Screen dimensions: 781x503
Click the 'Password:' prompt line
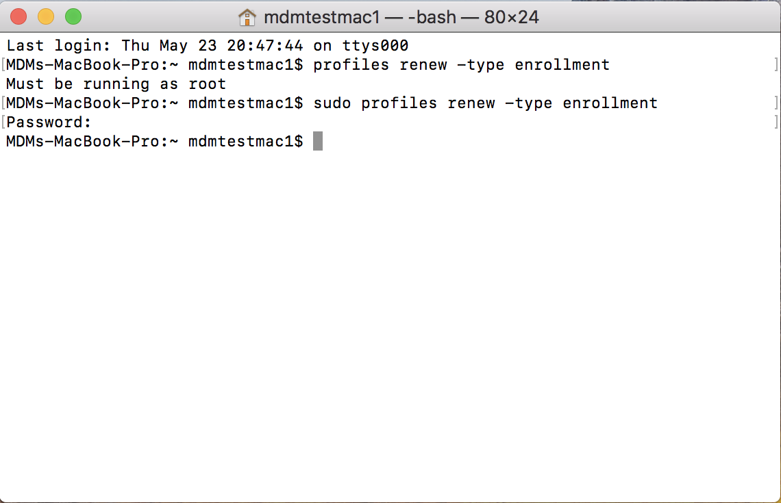coord(49,122)
